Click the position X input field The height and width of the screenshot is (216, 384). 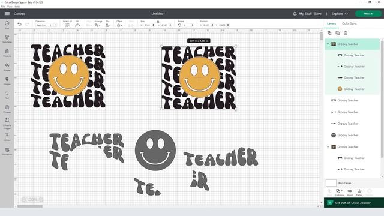point(208,25)
